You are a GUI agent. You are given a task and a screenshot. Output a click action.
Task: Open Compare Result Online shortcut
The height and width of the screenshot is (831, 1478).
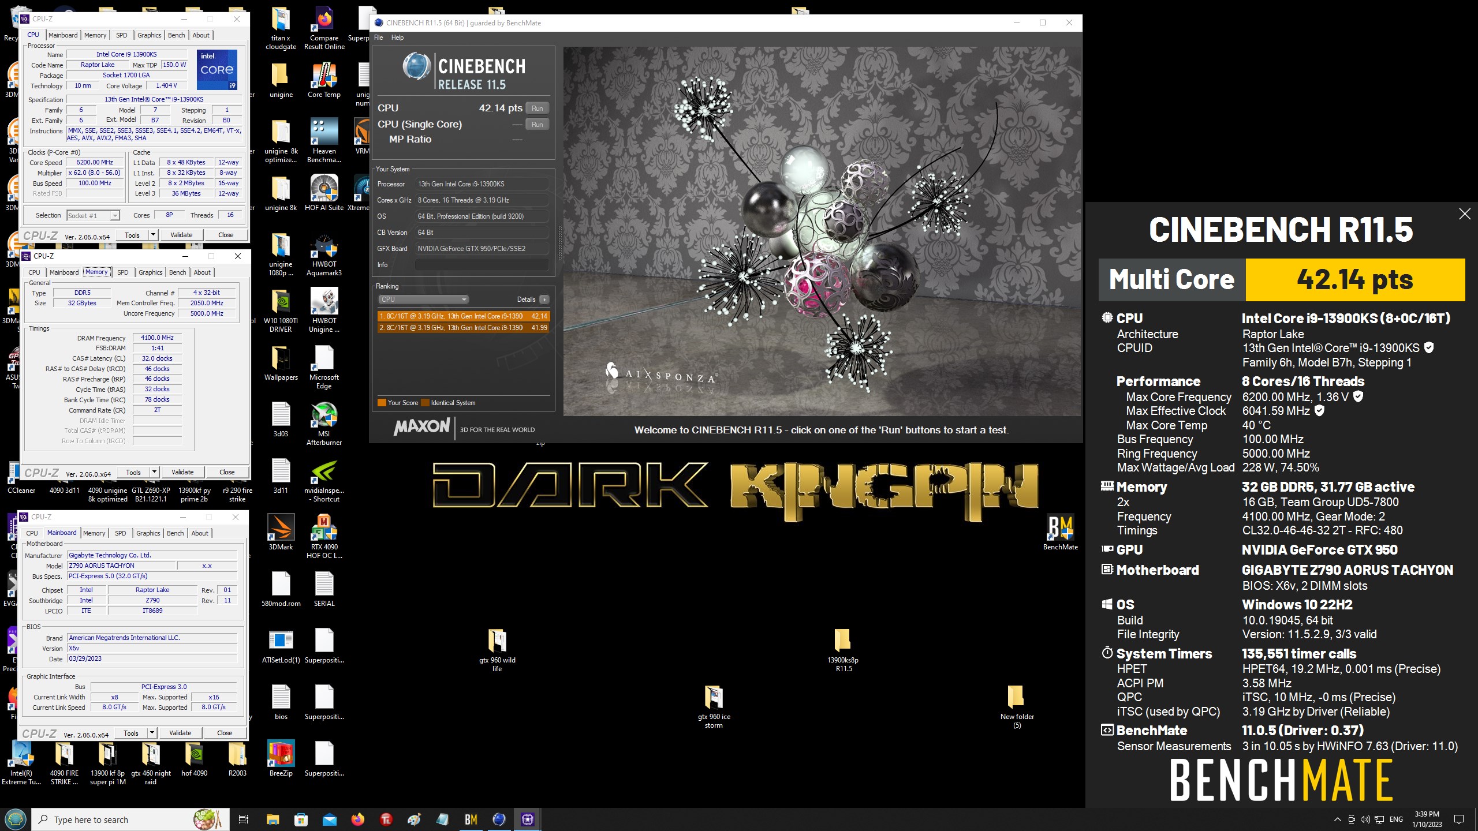coord(324,28)
